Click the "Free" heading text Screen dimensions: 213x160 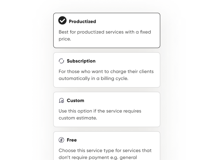pos(72,140)
